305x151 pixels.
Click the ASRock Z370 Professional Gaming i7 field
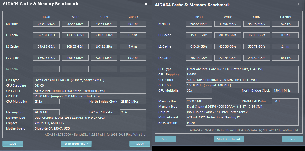click(242, 117)
